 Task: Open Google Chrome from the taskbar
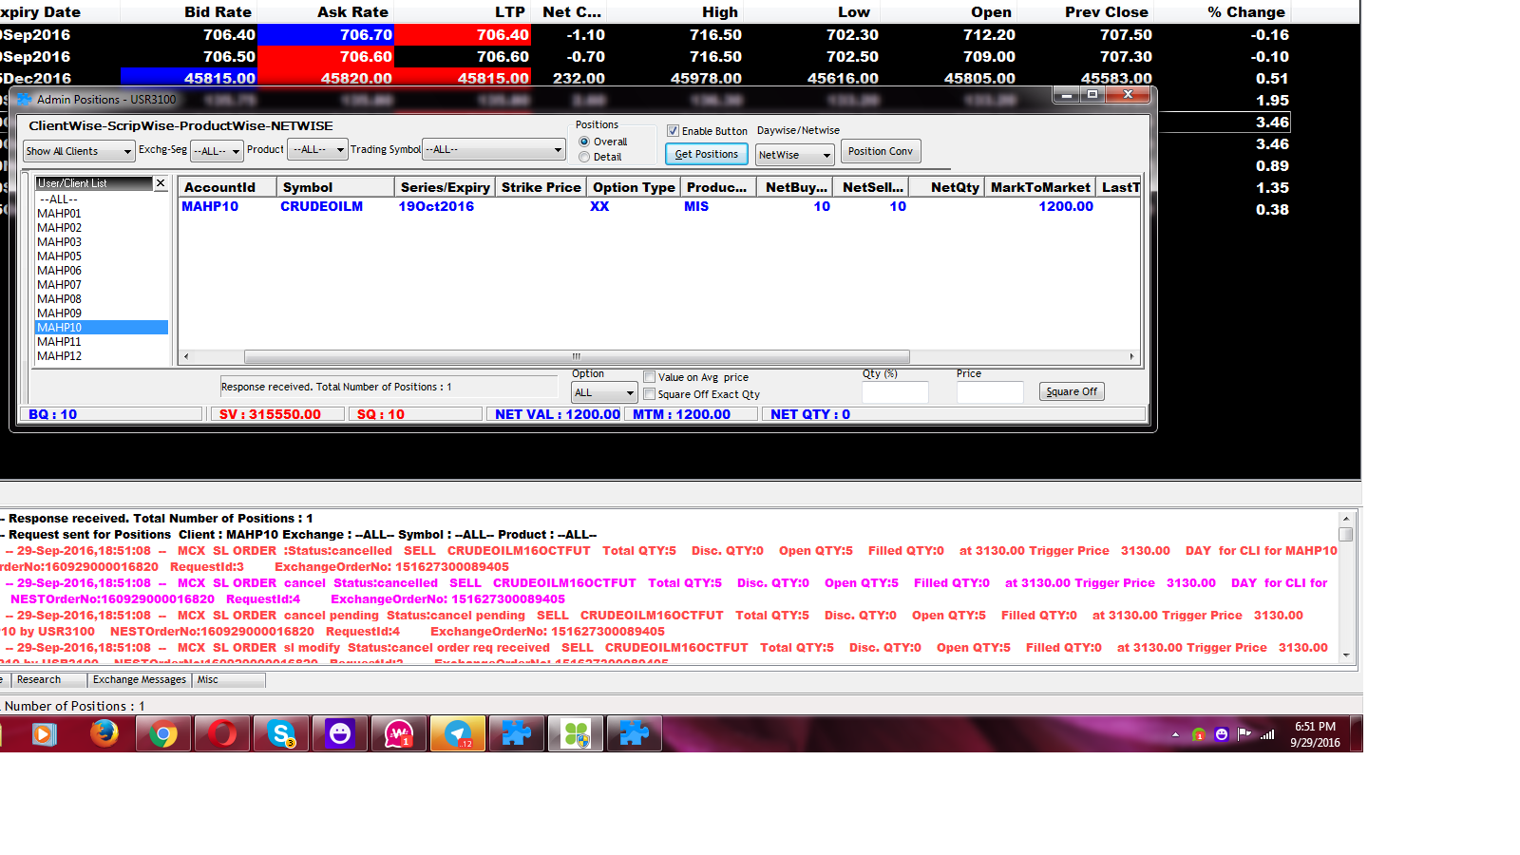[163, 733]
